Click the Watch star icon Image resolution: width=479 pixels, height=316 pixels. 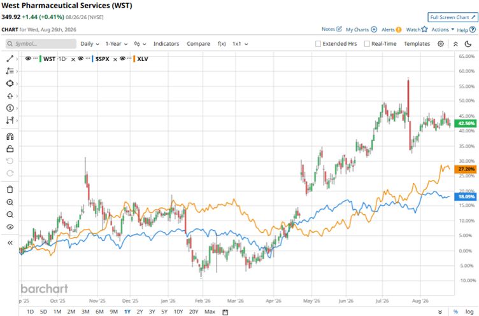424,29
